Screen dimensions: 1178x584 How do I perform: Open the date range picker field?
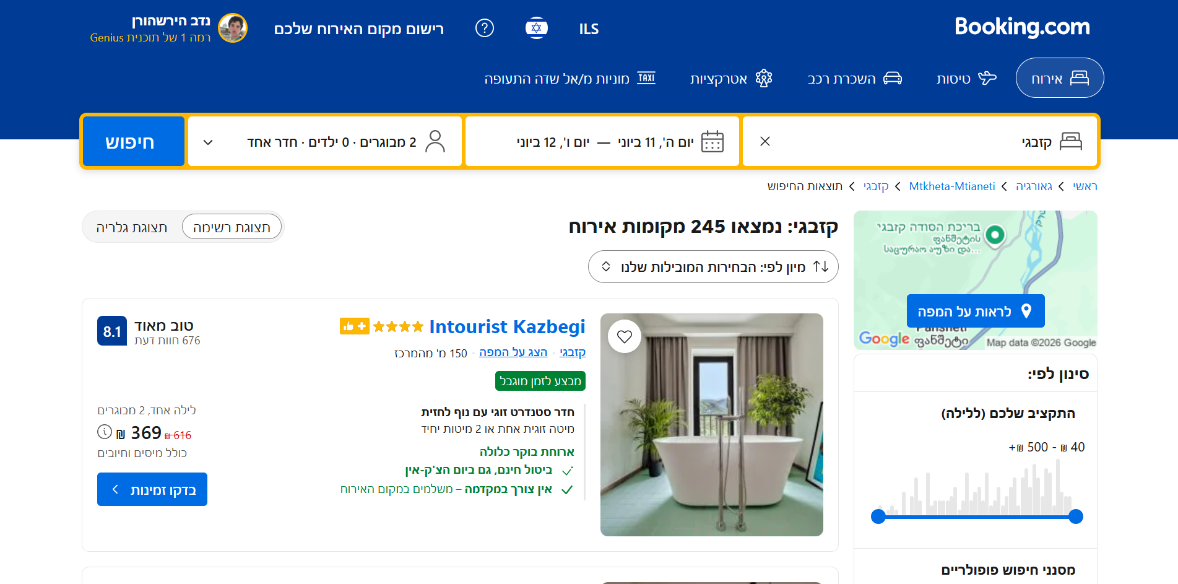(602, 141)
